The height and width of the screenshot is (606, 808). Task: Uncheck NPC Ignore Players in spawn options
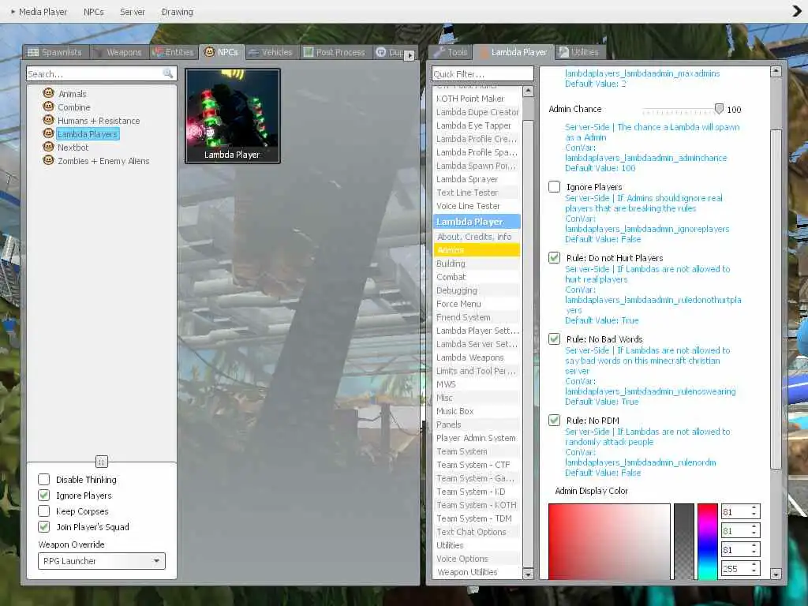tap(44, 496)
